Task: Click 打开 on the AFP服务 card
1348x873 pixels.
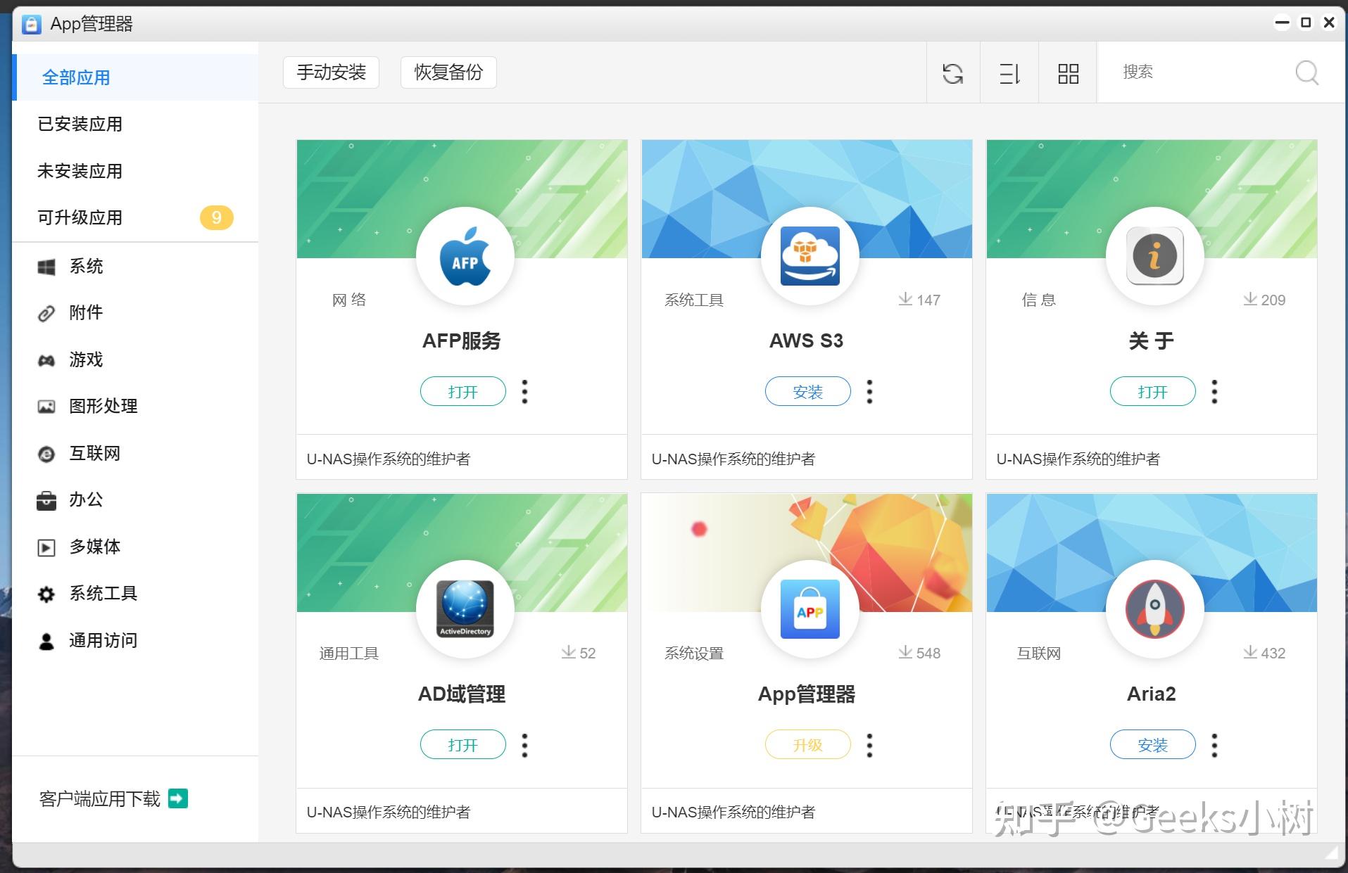Action: click(463, 391)
